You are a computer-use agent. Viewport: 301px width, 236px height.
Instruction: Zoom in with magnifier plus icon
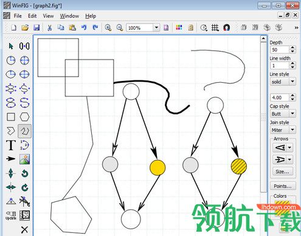pyautogui.click(x=108, y=27)
